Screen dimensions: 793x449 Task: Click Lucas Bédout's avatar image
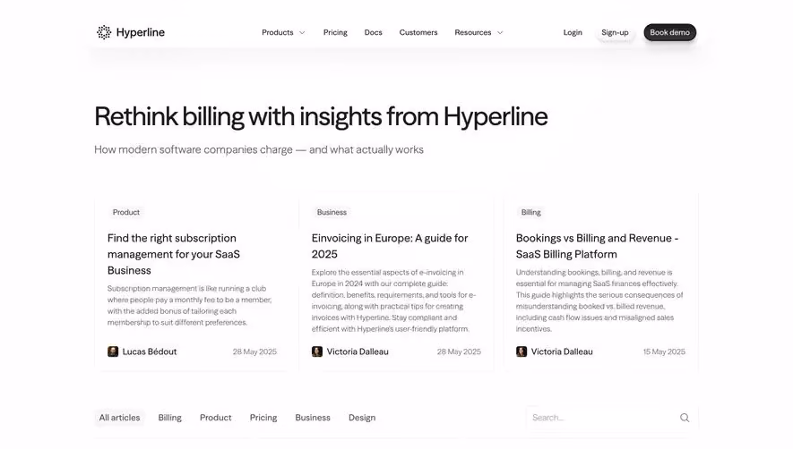point(113,352)
